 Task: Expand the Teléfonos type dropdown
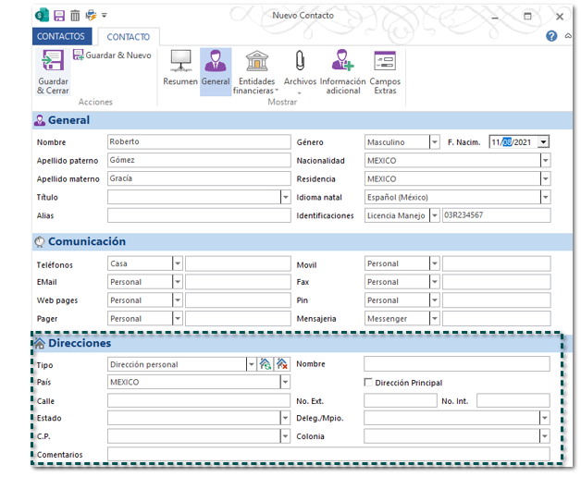(178, 263)
